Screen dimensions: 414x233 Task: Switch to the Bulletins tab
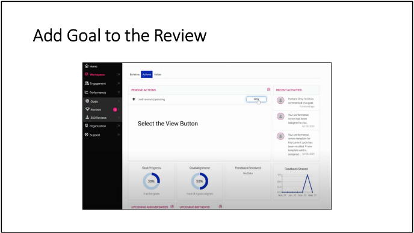(134, 74)
